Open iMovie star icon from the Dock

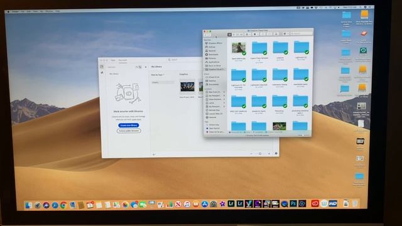[222, 204]
